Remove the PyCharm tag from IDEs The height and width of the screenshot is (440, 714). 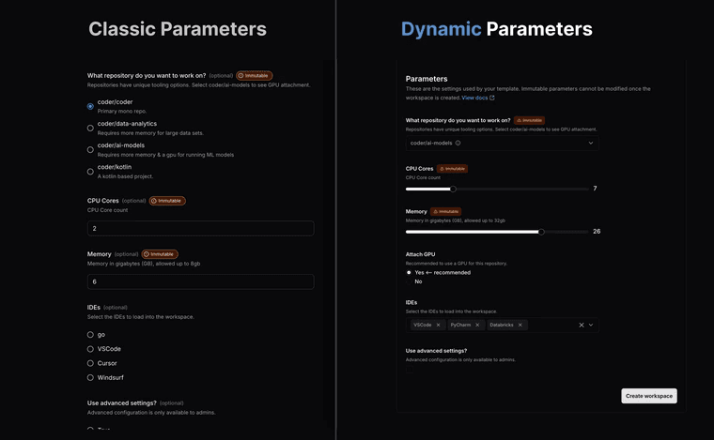click(x=477, y=325)
